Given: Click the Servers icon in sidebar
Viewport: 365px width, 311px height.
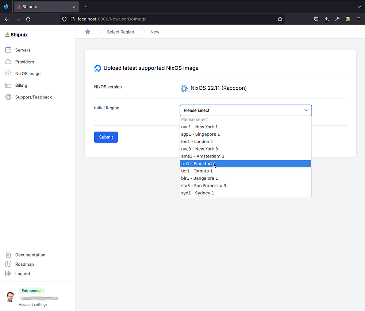Looking at the screenshot, I should pyautogui.click(x=8, y=50).
